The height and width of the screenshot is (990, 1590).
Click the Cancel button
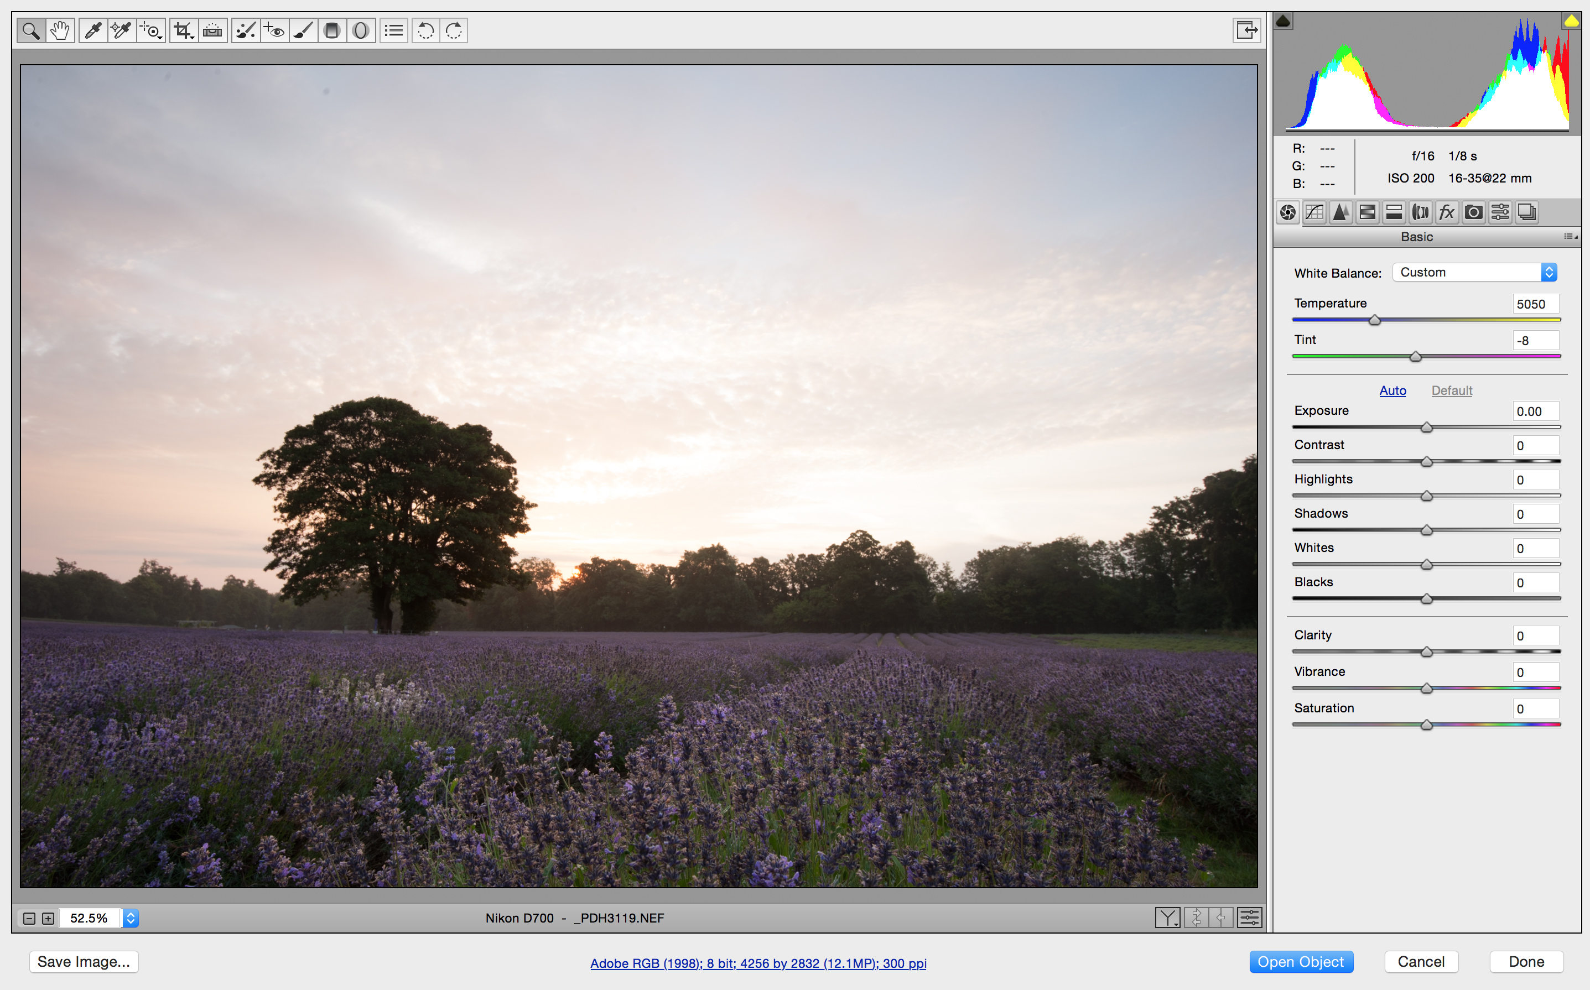[x=1421, y=962]
